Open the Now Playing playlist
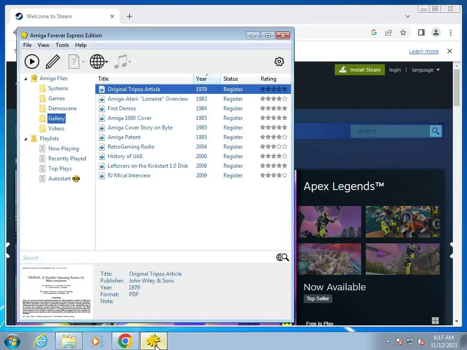 [63, 149]
